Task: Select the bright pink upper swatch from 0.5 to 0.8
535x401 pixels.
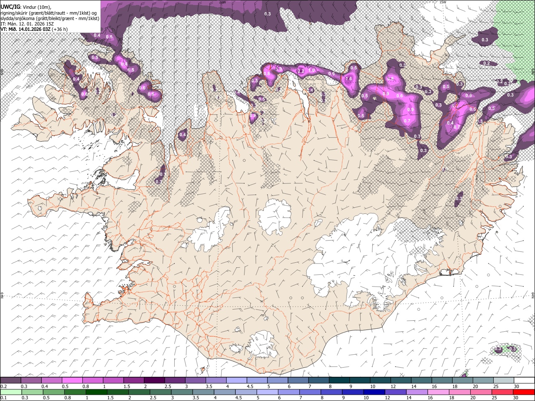Action: [x=72, y=380]
